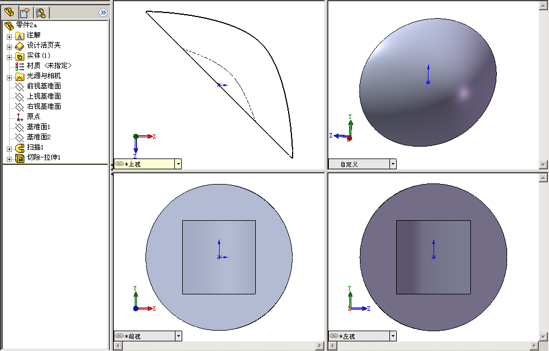Click the 基准面1 plane icon
Viewport: 549px width, 351px height.
point(20,127)
